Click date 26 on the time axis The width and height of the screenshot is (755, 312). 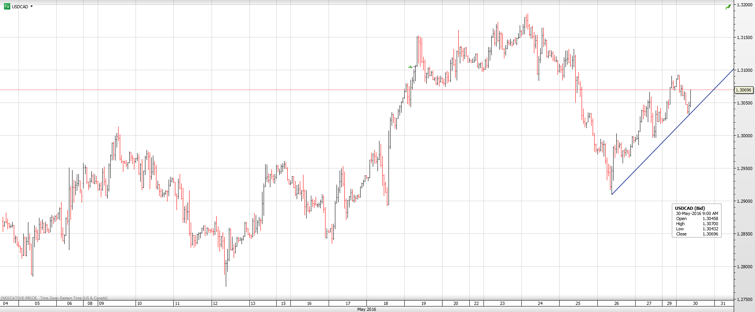point(616,303)
